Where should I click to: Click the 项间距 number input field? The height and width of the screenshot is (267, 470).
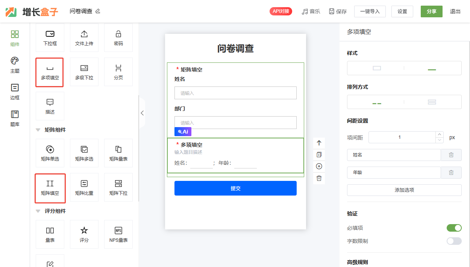pos(402,137)
